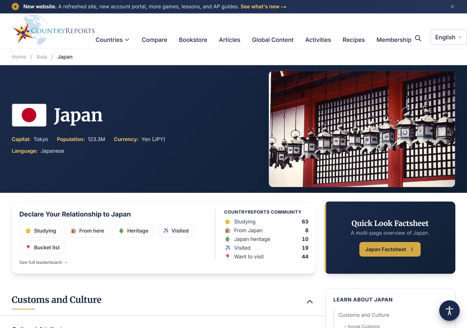Open the Japan Factsheet button

(x=390, y=249)
